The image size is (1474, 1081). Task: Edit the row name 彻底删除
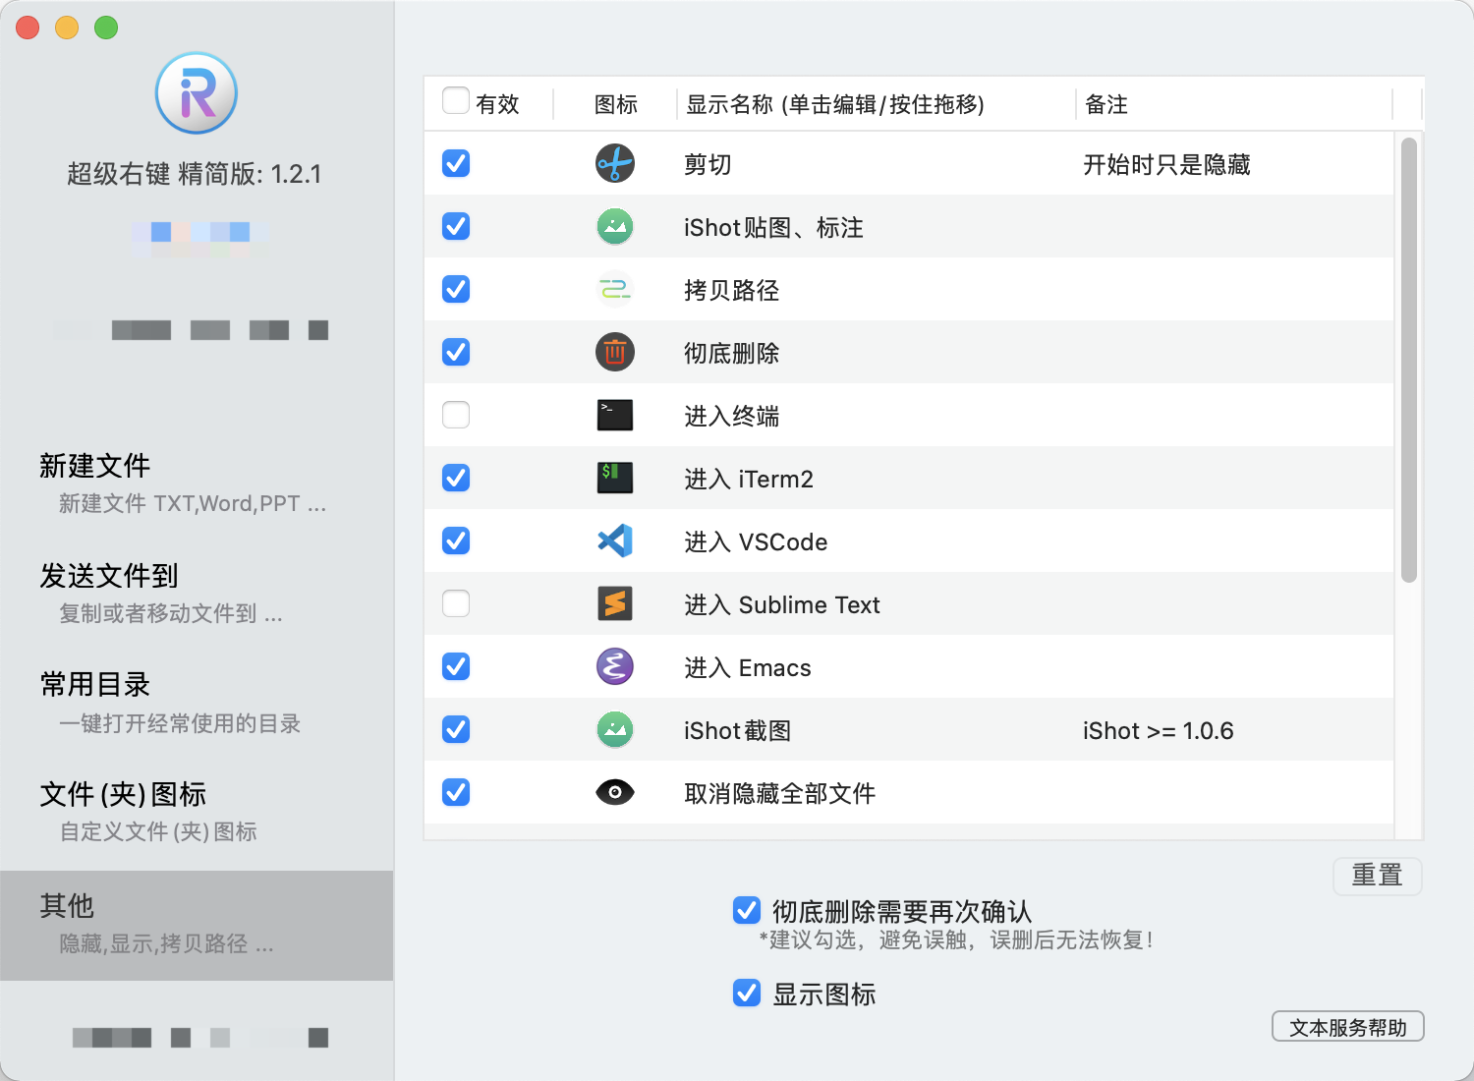(x=731, y=353)
